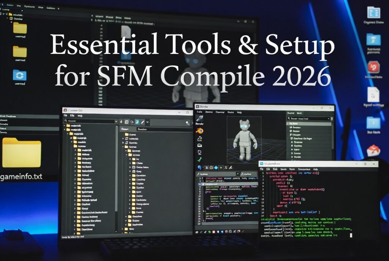Viewport: 389px width, 261px height.
Task: Click the search-user icon at file browser's right
Action: pos(187,123)
